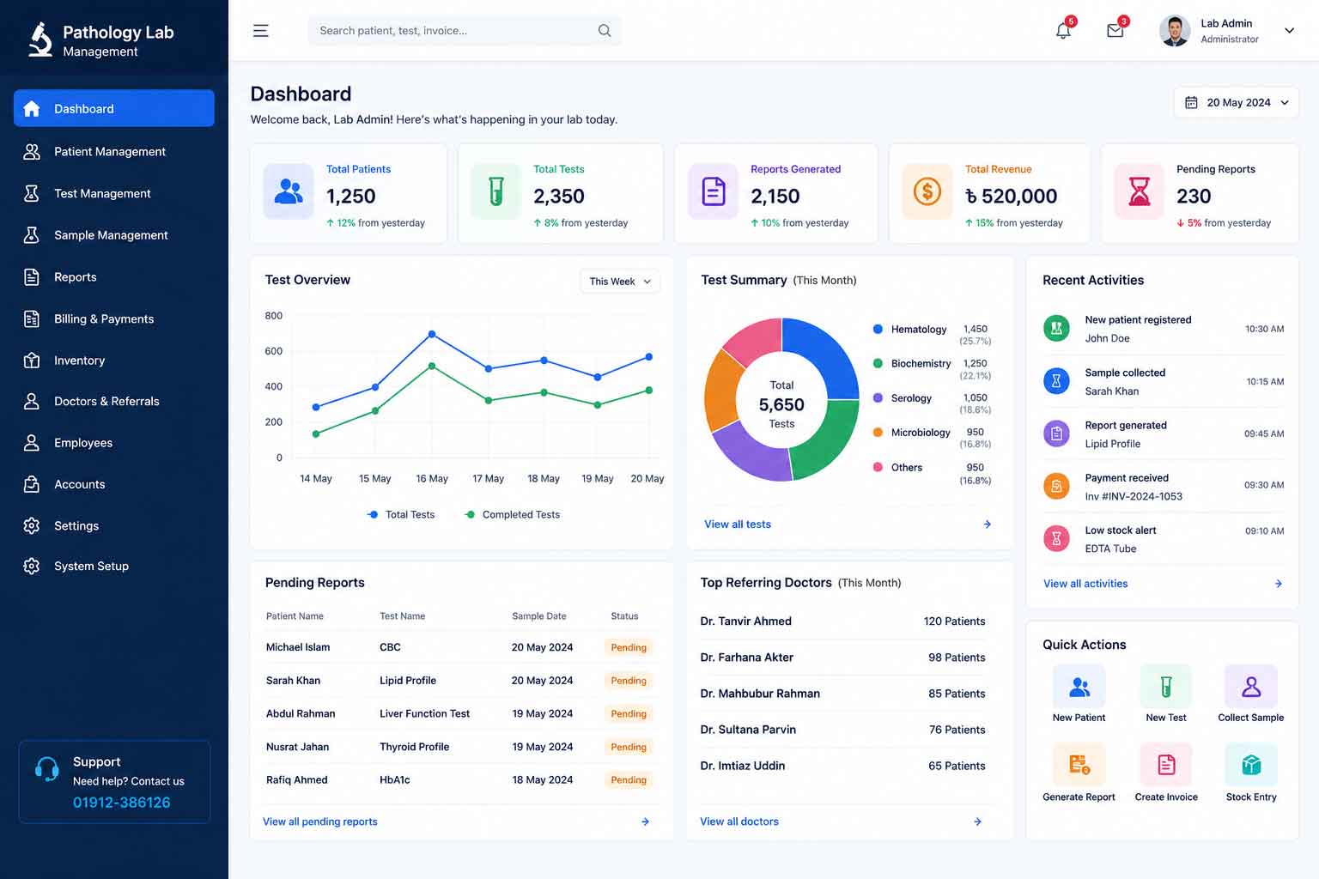Toggle the Completed Tests legend item
Image resolution: width=1319 pixels, height=879 pixels.
tap(513, 515)
